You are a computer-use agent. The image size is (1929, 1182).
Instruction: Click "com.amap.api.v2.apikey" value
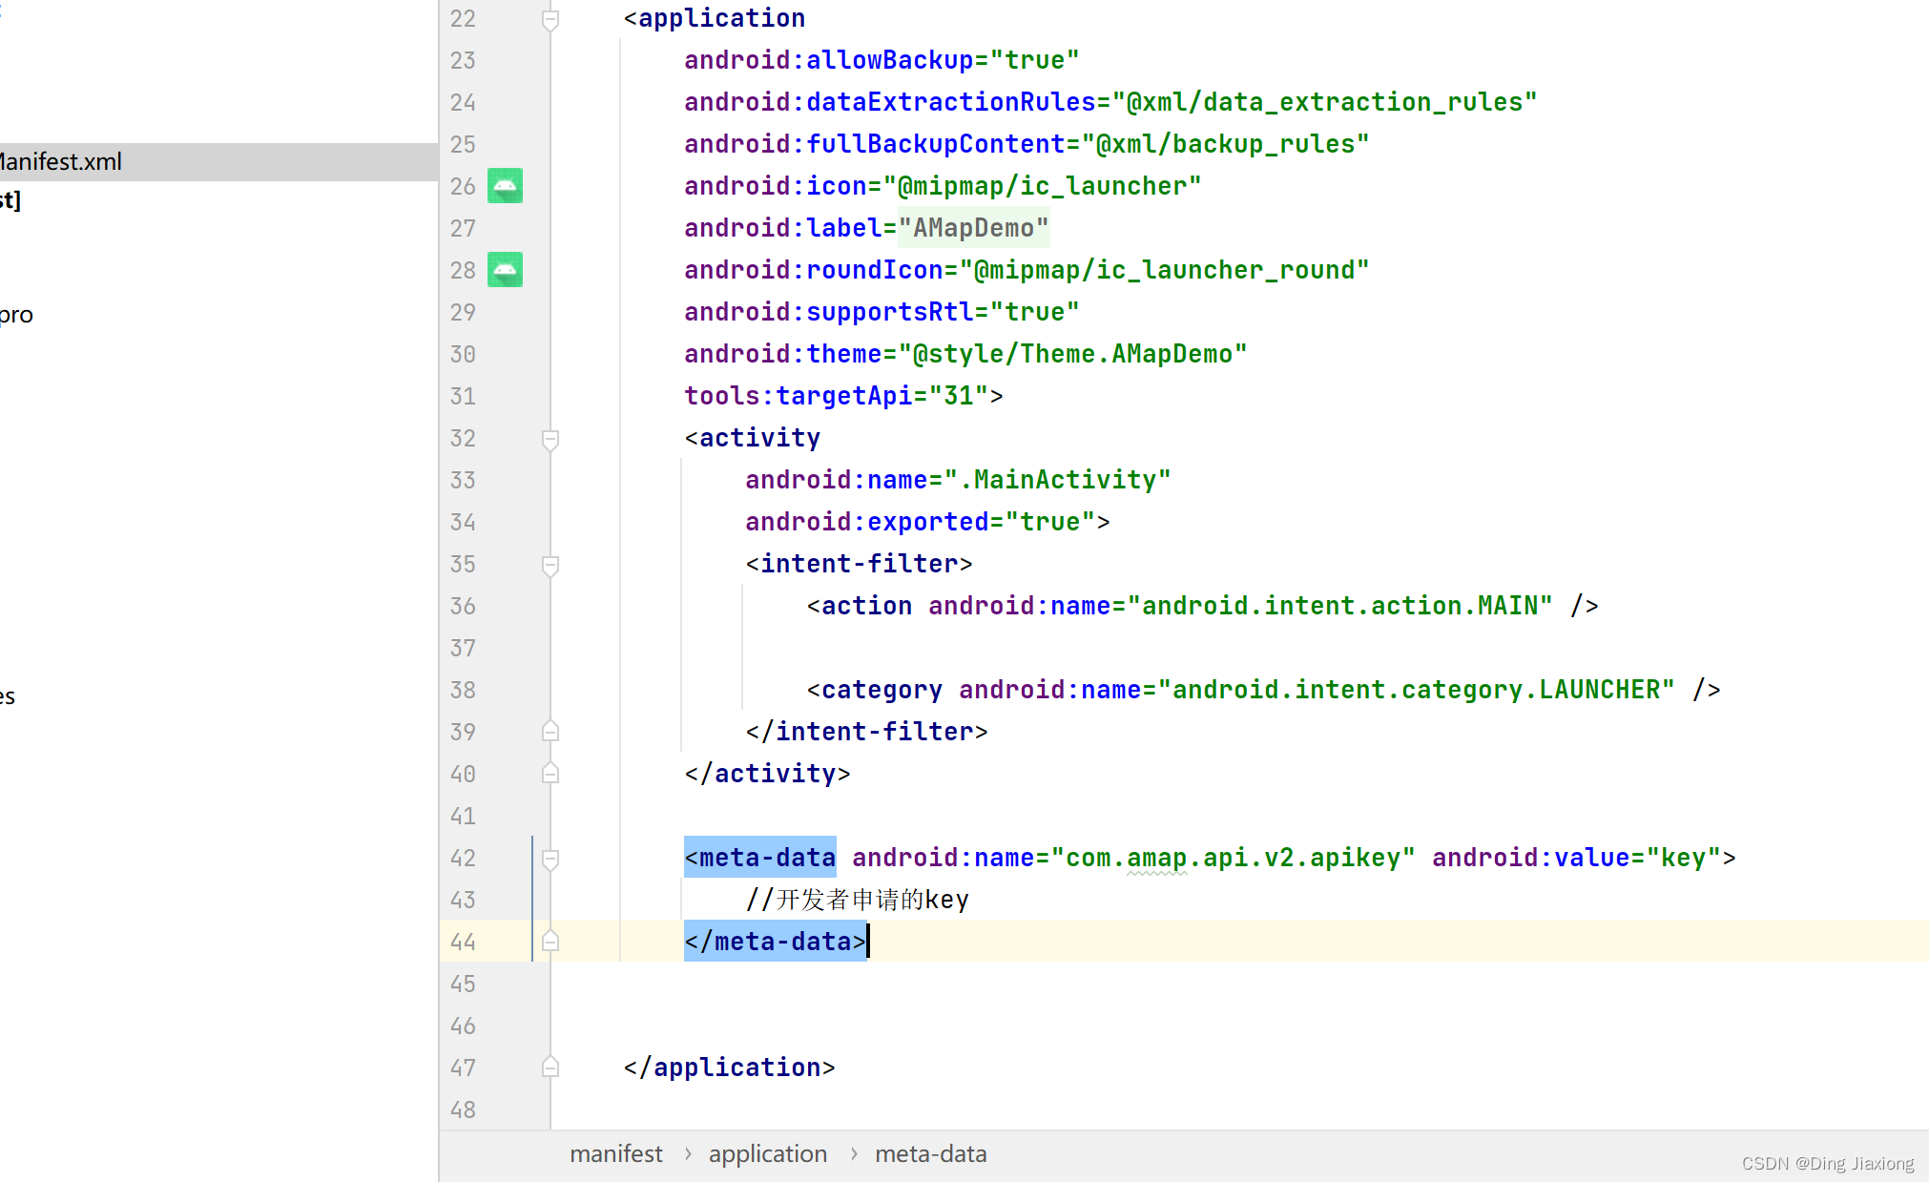tap(1234, 858)
